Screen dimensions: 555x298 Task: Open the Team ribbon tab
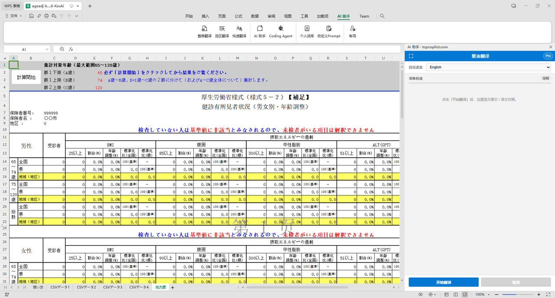364,16
